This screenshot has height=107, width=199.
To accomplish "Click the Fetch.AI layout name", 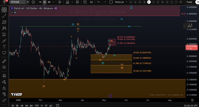I will click(119, 2).
